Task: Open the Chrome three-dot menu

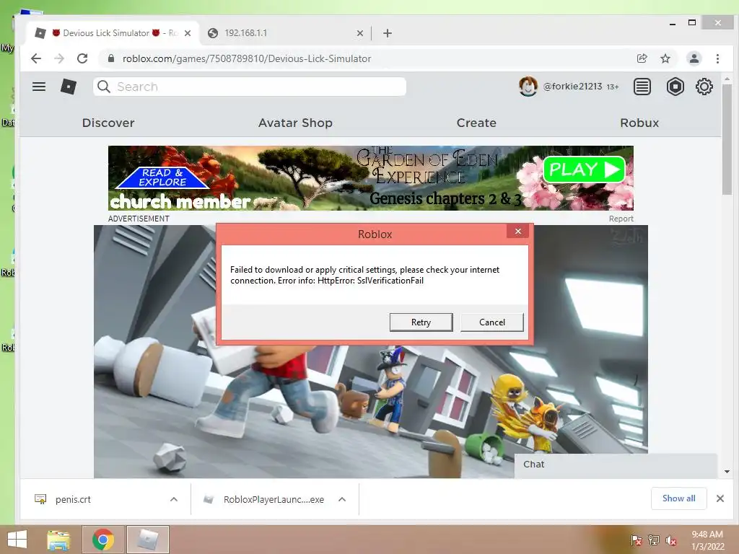Action: point(717,58)
